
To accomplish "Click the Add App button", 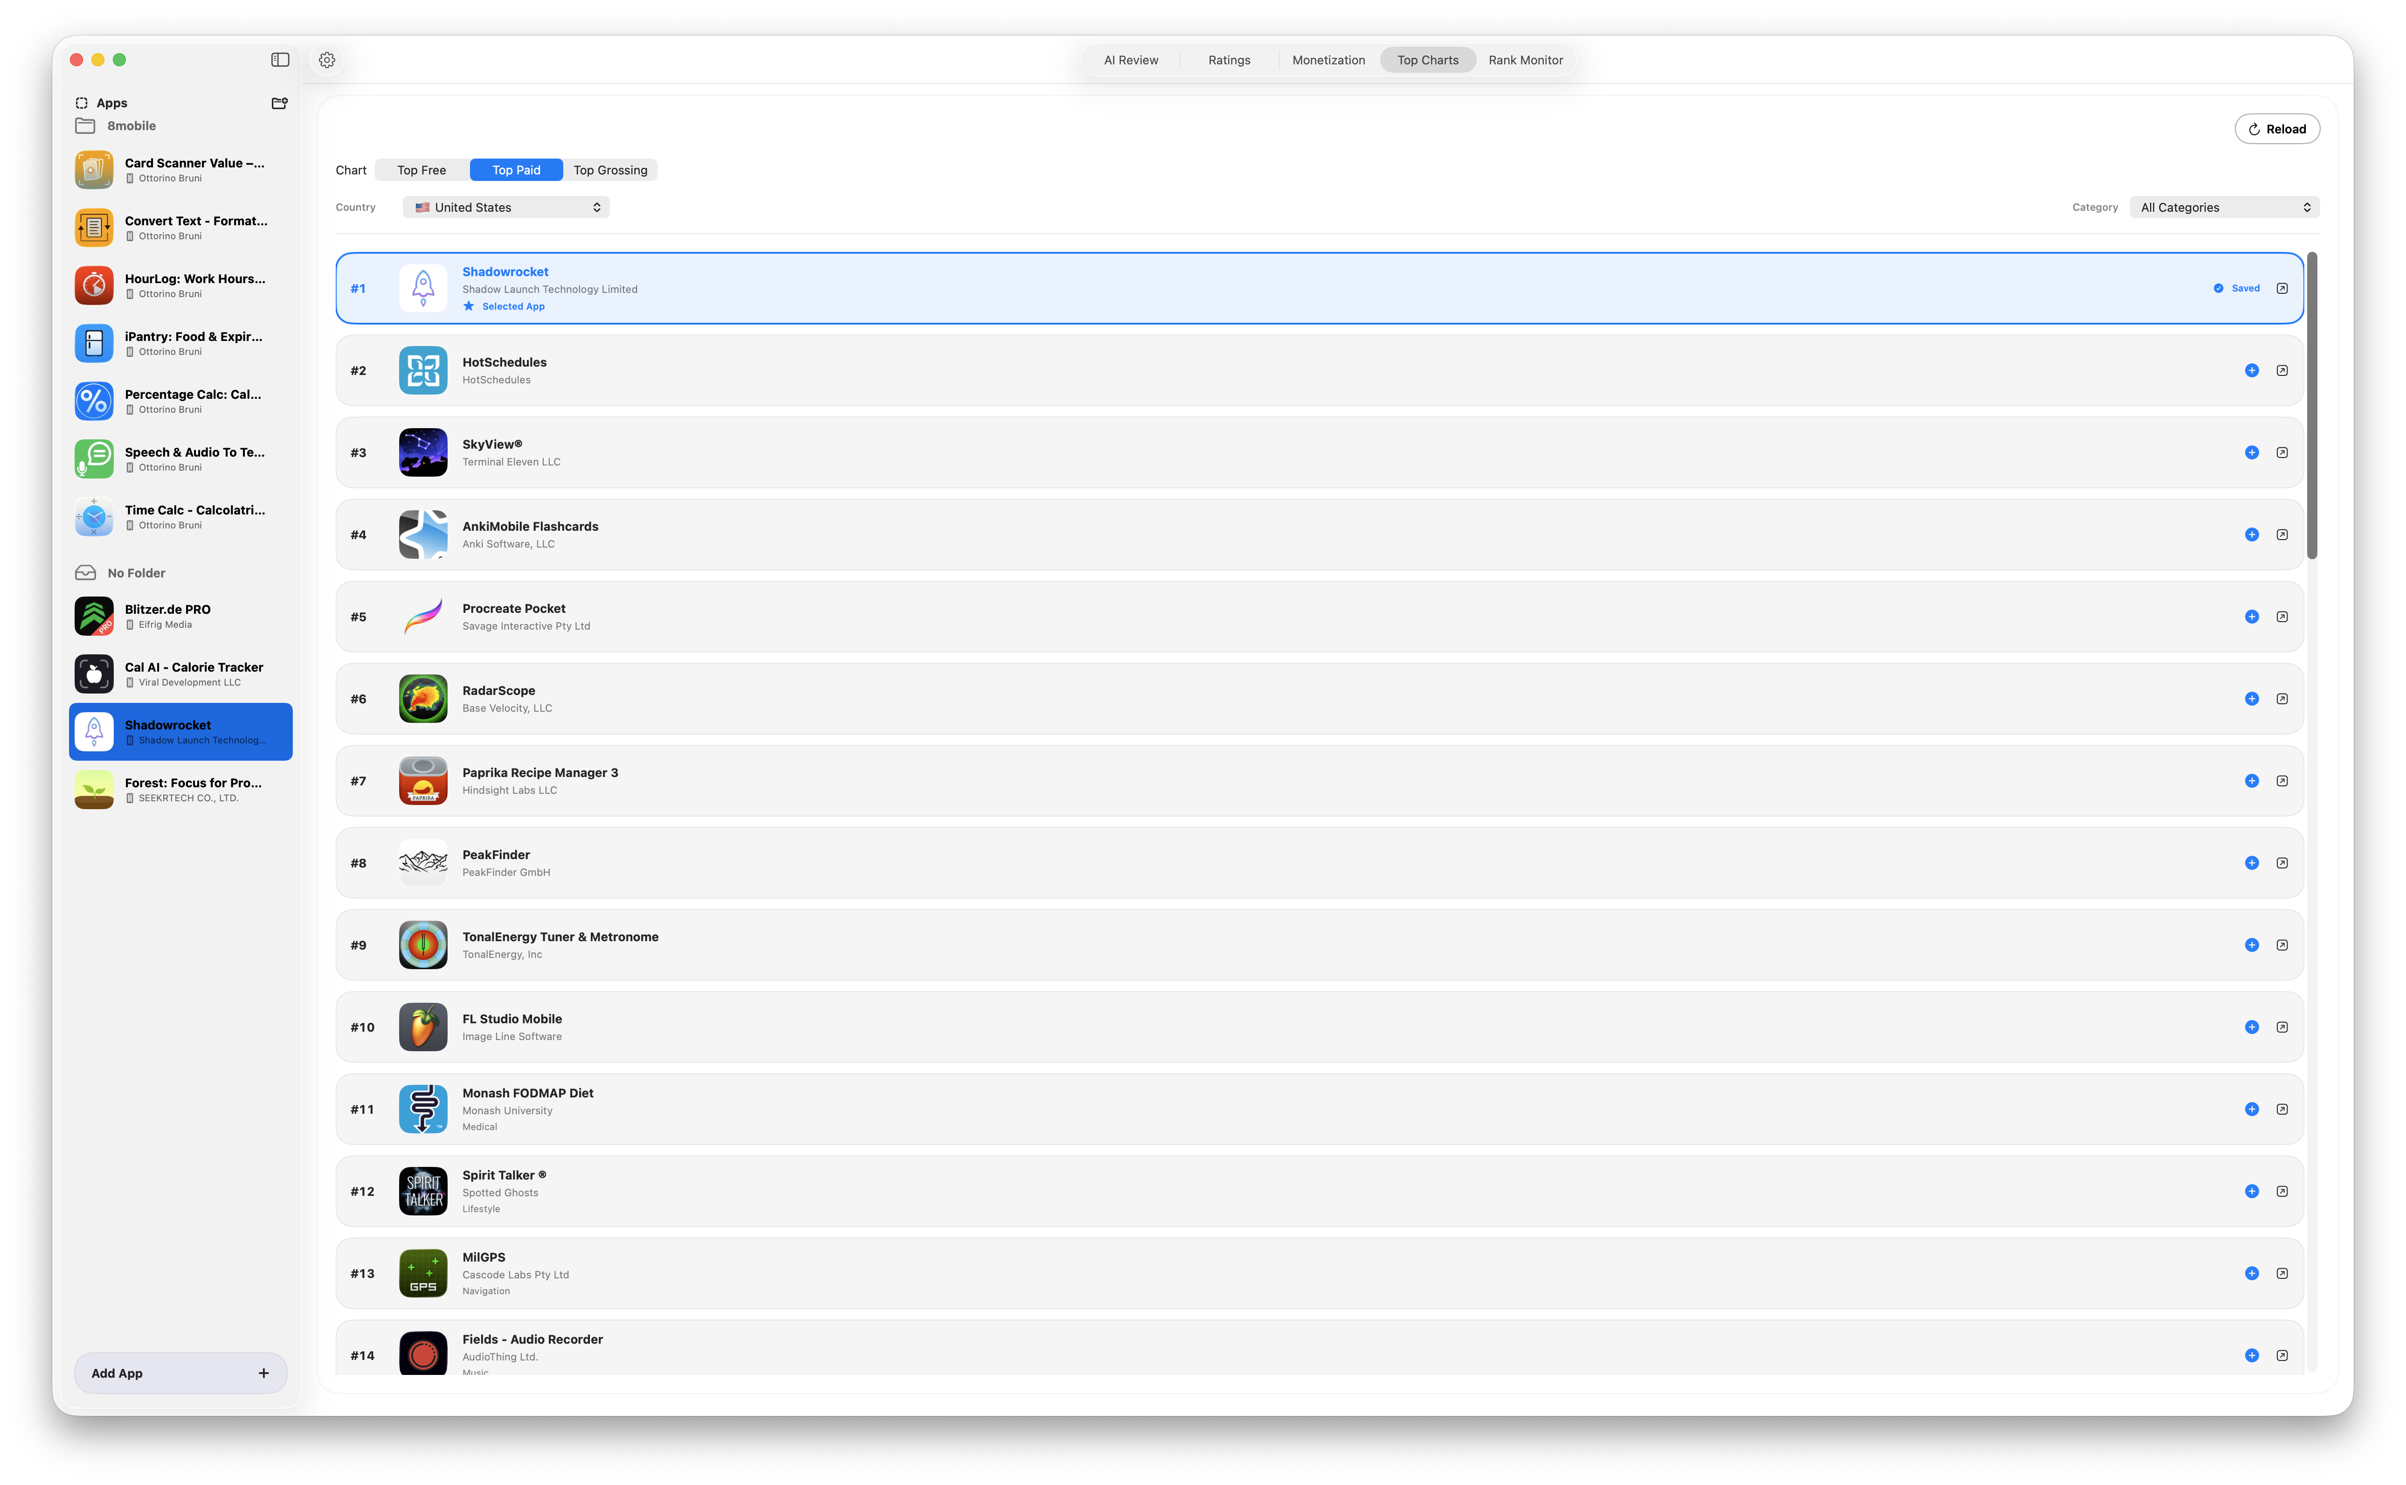I will (180, 1373).
